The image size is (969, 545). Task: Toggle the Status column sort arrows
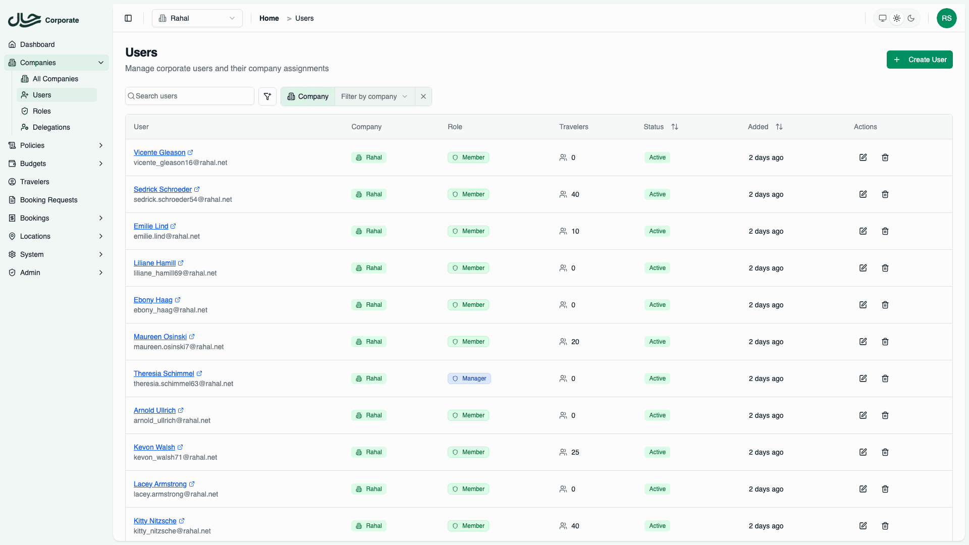coord(675,127)
